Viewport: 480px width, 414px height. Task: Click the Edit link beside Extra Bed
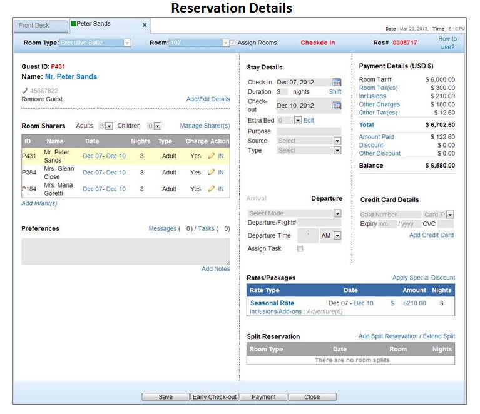tap(309, 121)
